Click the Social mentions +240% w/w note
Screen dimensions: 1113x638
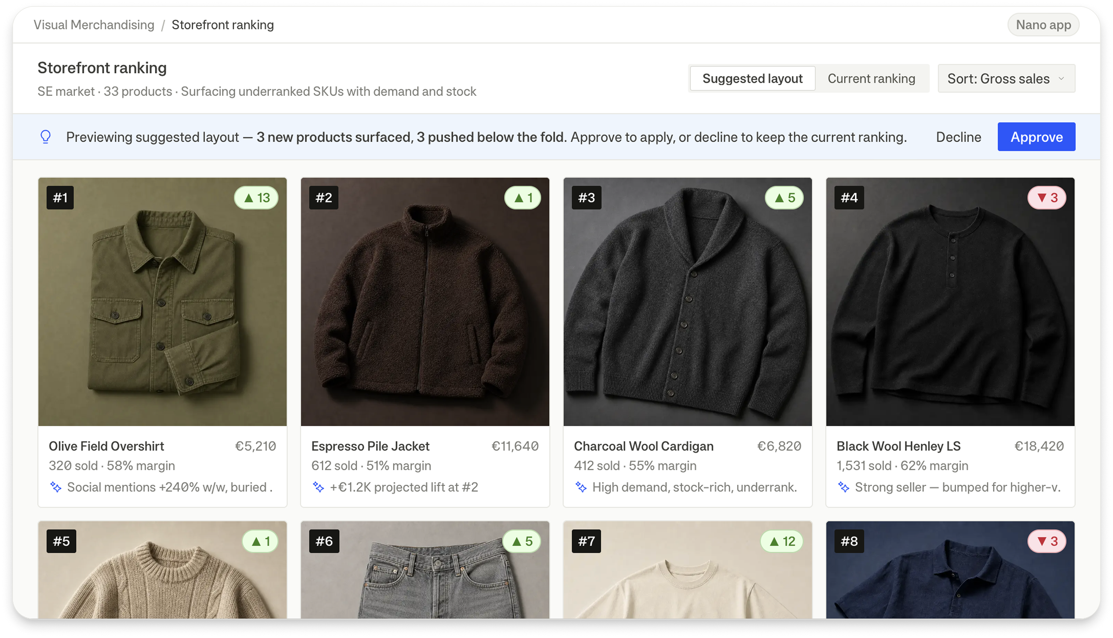(170, 487)
